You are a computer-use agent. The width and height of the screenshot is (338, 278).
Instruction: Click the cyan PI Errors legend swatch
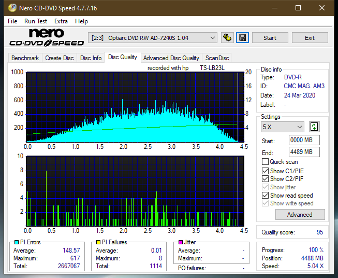[x=16, y=242]
